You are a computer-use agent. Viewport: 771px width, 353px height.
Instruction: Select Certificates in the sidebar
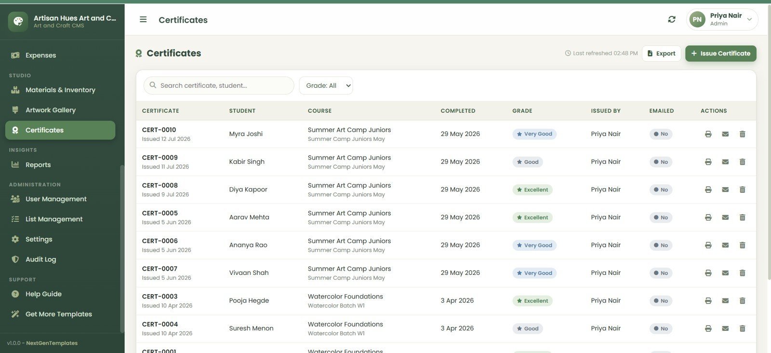point(60,130)
